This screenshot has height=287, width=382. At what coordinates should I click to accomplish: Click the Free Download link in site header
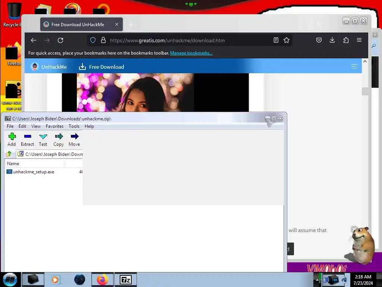(101, 67)
